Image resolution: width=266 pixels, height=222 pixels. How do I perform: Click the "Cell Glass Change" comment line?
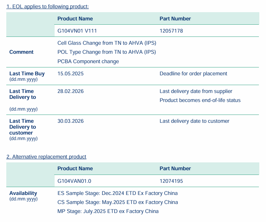pos(106,43)
